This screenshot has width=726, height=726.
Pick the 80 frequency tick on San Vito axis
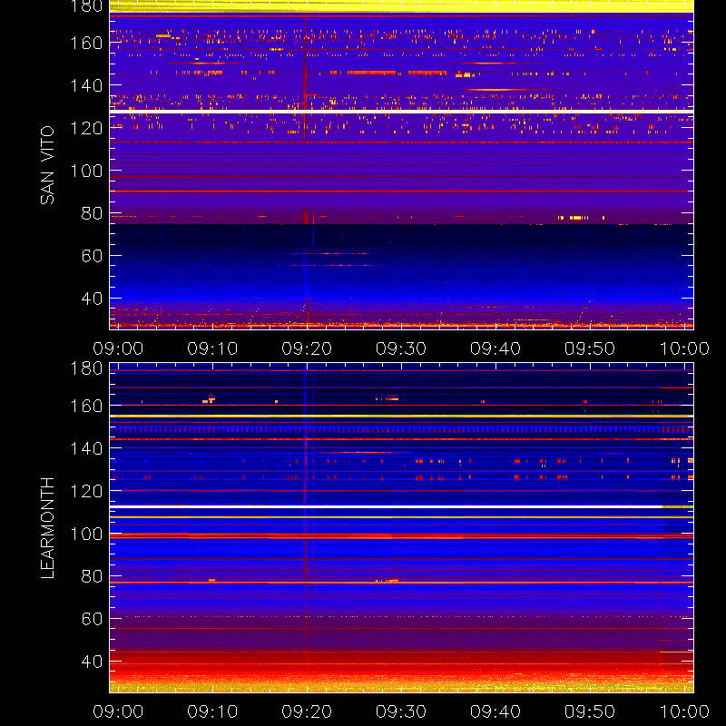92,213
